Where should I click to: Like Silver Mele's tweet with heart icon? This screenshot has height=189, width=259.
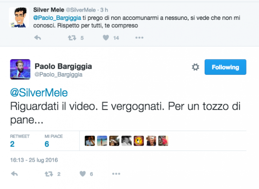coord(106,38)
